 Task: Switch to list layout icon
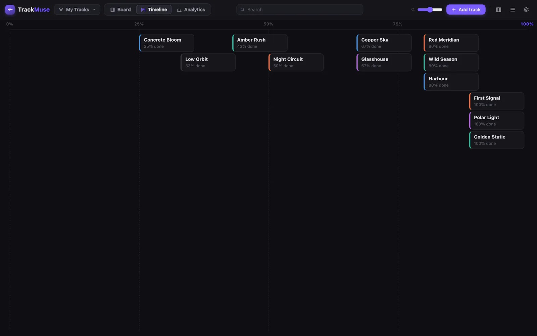tap(512, 10)
